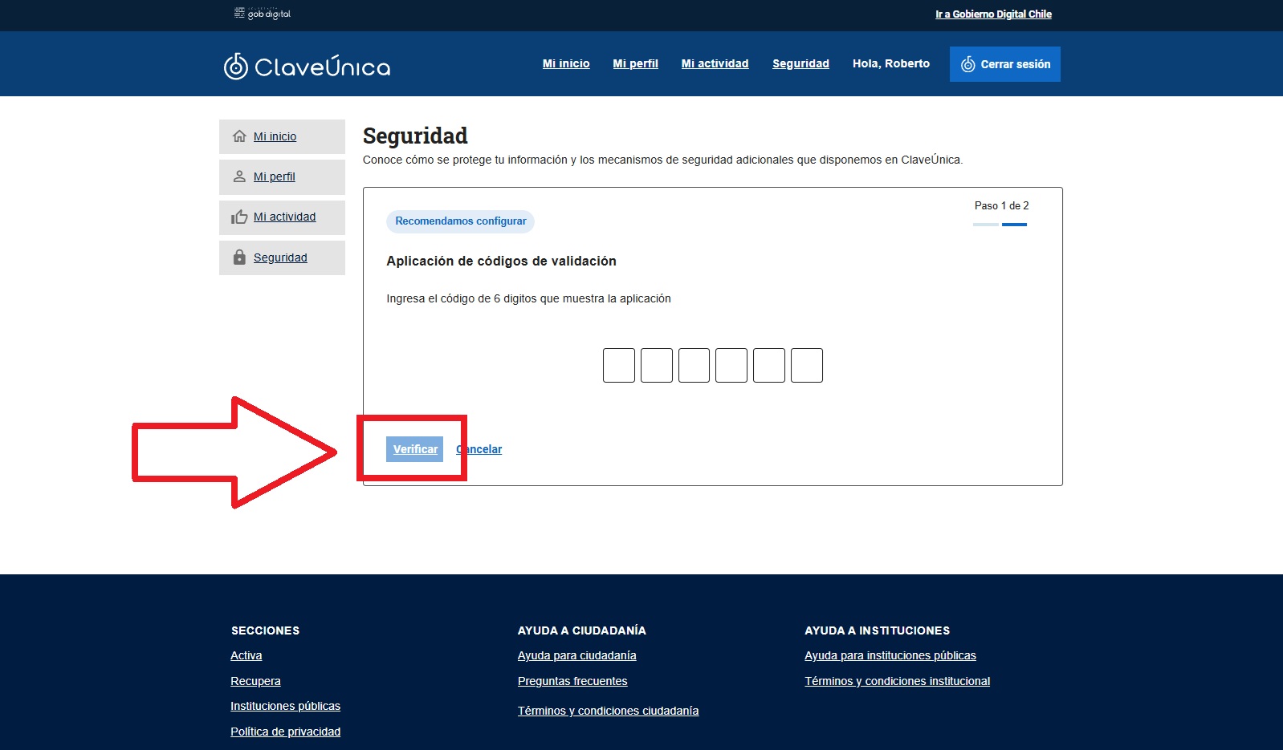
Task: Click the person icon beside Mi perfil
Action: 239,176
